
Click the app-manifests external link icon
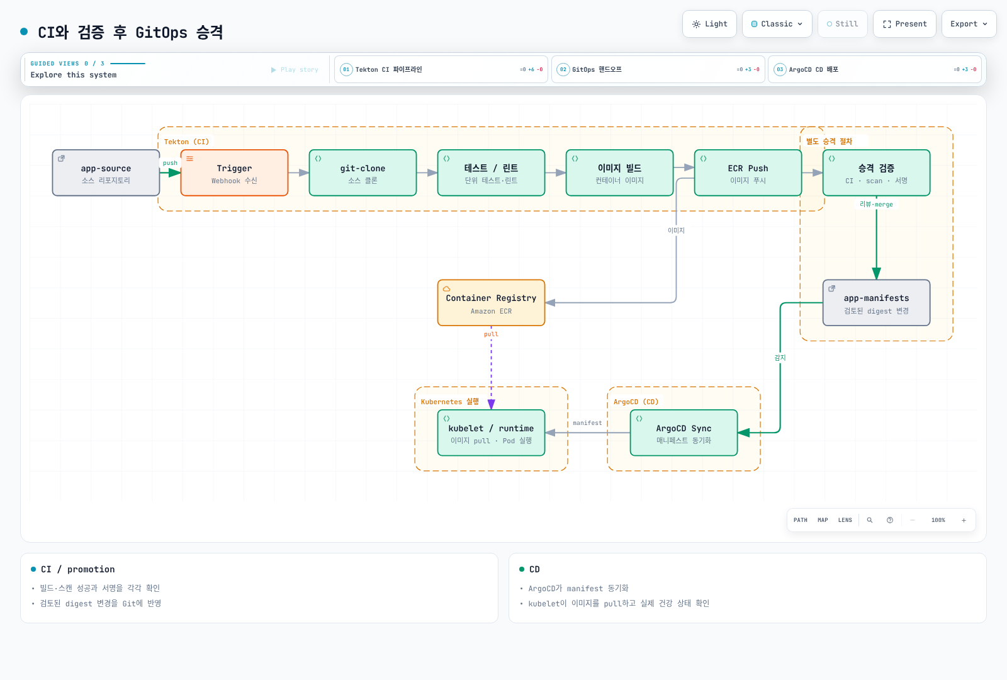pos(832,289)
